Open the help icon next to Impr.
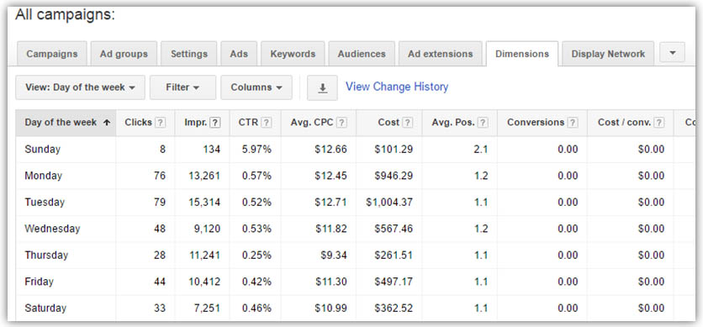Viewport: 703px width, 327px height. tap(215, 123)
